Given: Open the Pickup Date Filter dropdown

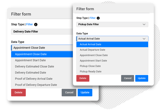Looking at the screenshot, I should pos(112,24).
